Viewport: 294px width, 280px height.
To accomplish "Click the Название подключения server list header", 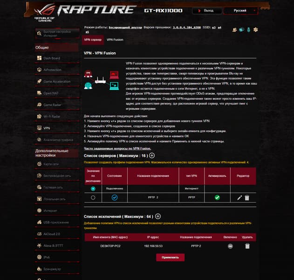I will [153, 176].
